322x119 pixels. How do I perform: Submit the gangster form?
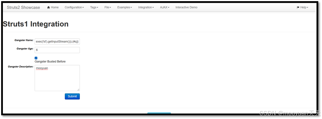click(72, 97)
